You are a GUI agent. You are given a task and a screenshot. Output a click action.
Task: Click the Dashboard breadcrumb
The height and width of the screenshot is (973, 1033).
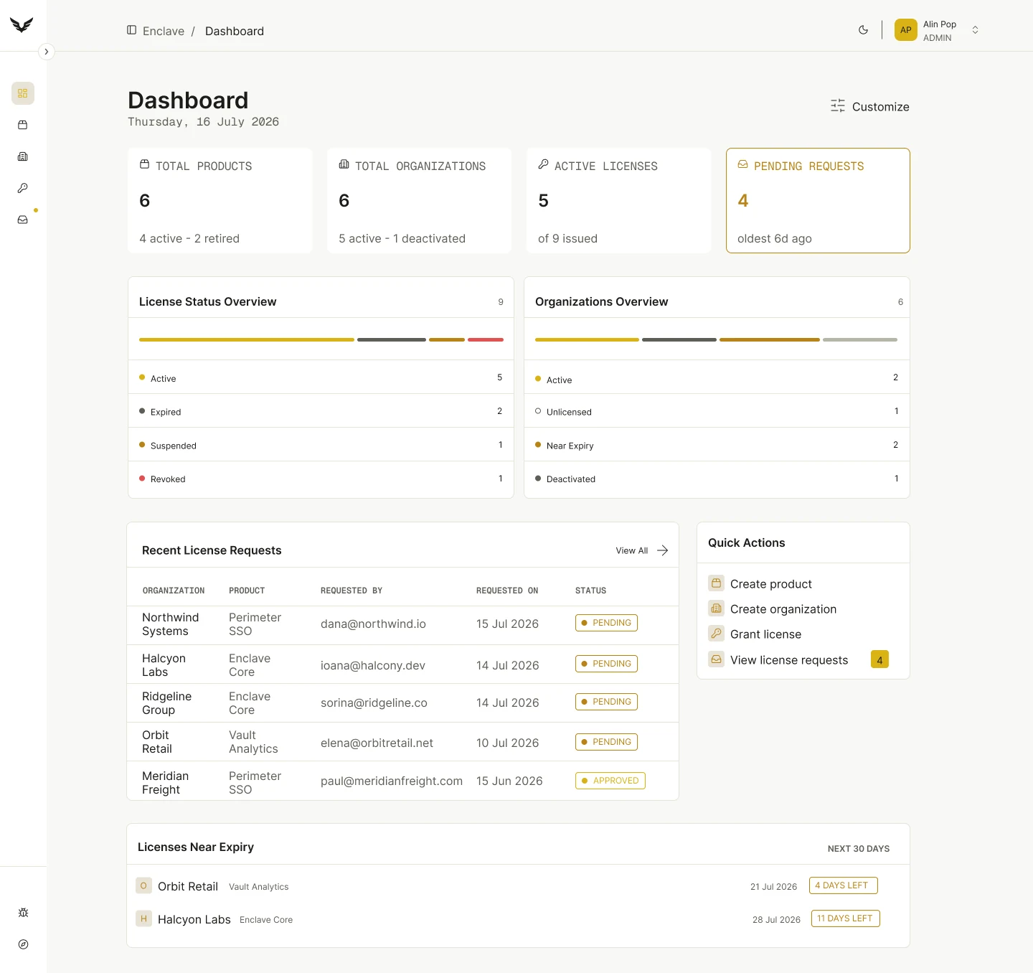coord(235,31)
